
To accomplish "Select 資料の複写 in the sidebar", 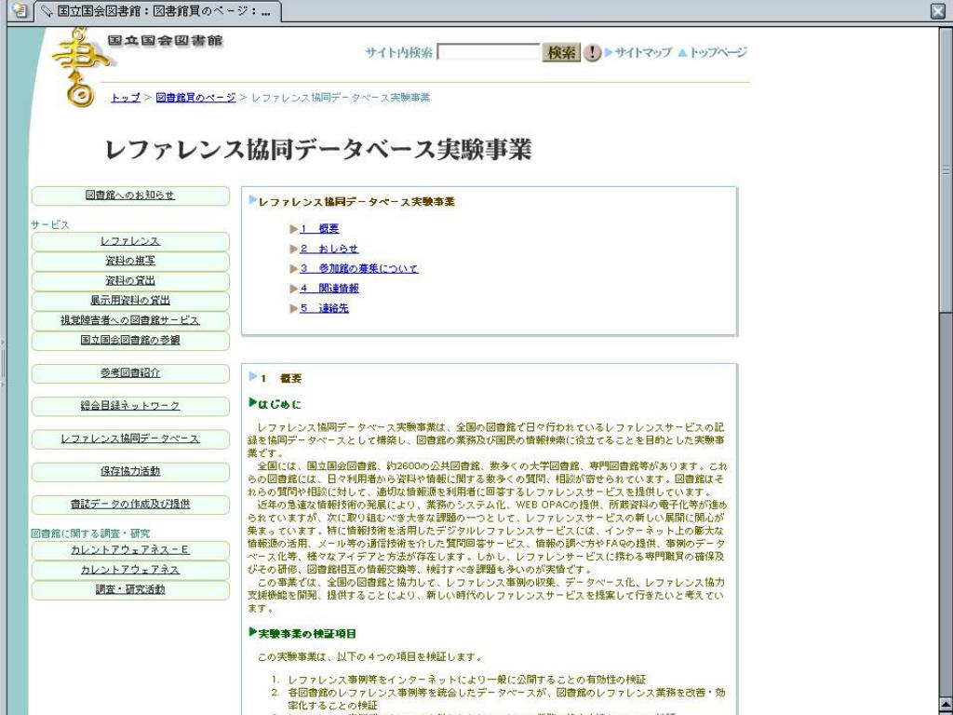I will click(130, 261).
